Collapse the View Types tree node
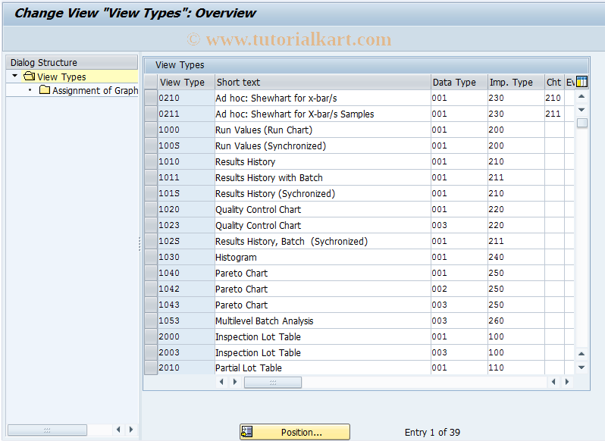 (14, 76)
